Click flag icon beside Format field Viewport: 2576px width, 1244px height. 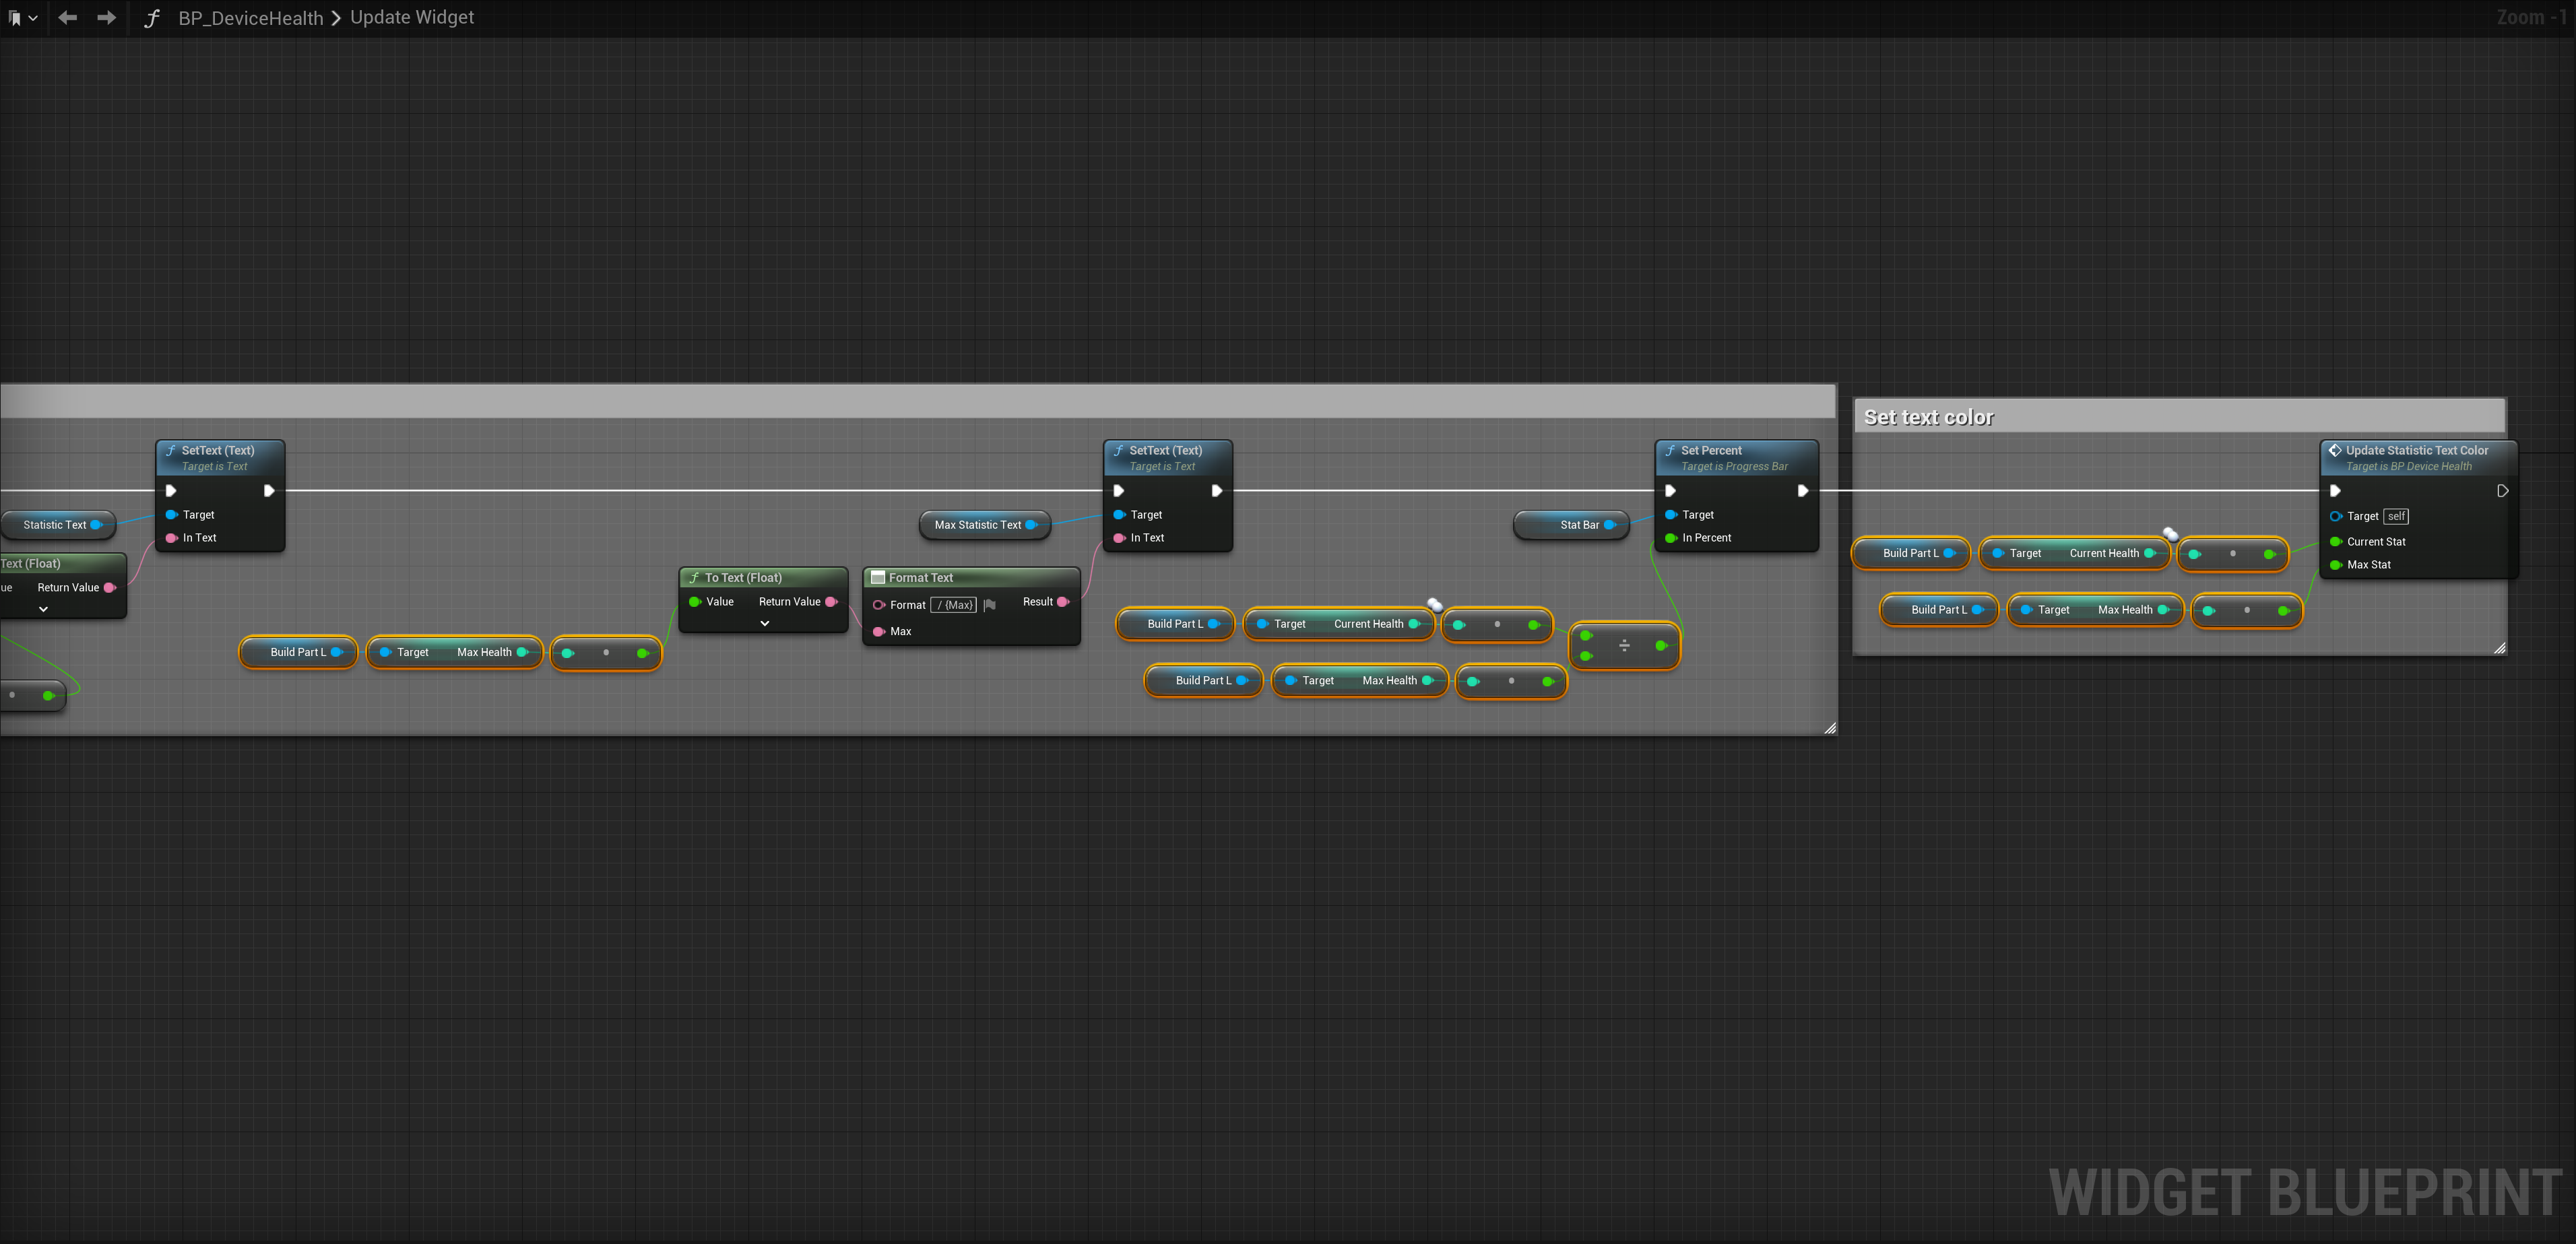coord(990,605)
